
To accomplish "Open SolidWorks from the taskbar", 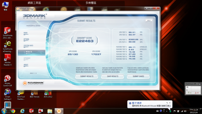I will pyautogui.click(x=31, y=111).
